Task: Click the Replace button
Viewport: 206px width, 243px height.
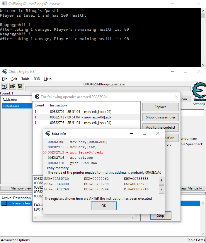Action: point(161,107)
